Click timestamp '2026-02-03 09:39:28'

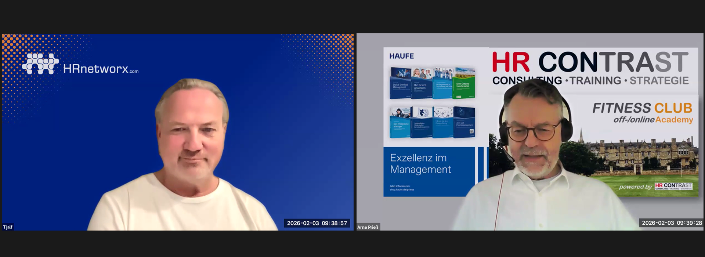[672, 223]
